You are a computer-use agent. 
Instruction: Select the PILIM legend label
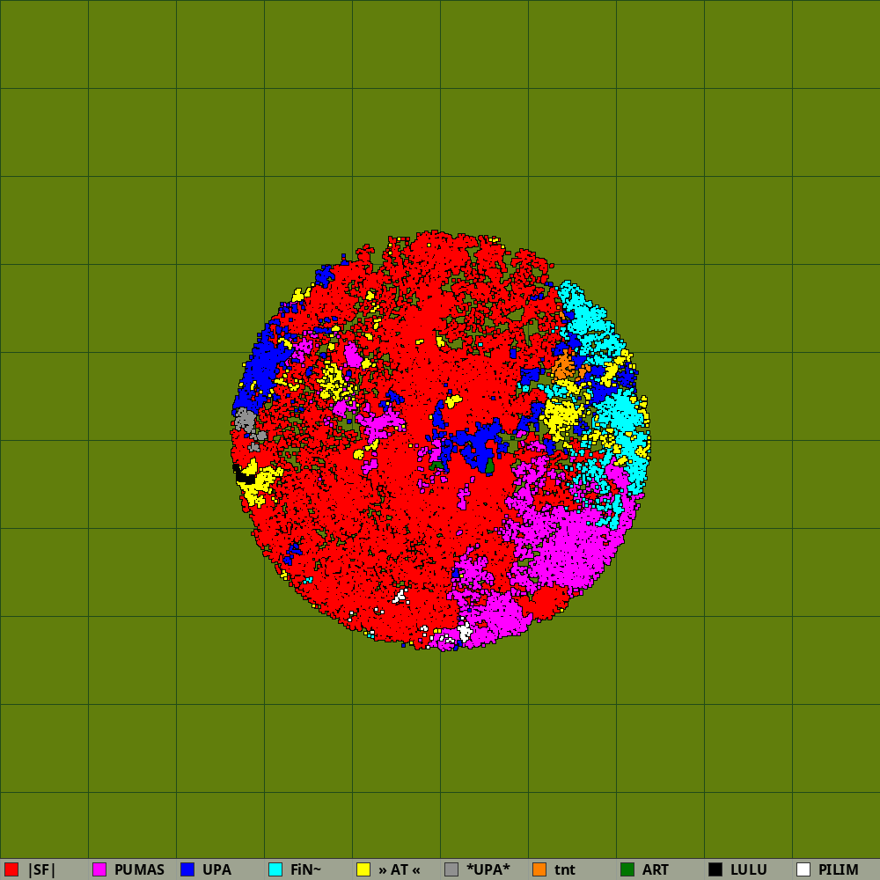tap(839, 870)
